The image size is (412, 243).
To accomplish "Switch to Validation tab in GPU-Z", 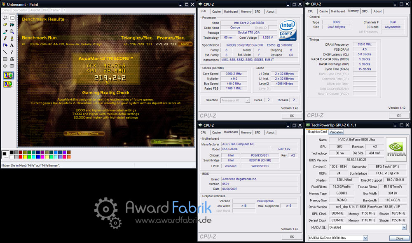I will (x=336, y=132).
